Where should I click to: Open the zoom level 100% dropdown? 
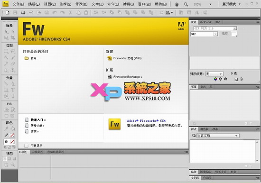coord(210,4)
